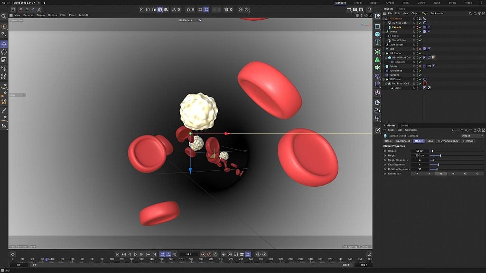Click the Text spline T icon
The width and height of the screenshot is (486, 273).
[377, 42]
